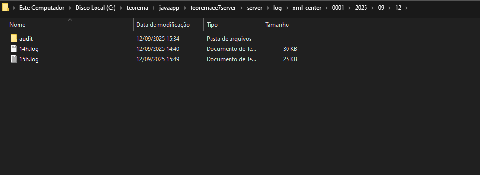Click the 30 KB size value
Screen dimensions: 480x175
pyautogui.click(x=290, y=48)
